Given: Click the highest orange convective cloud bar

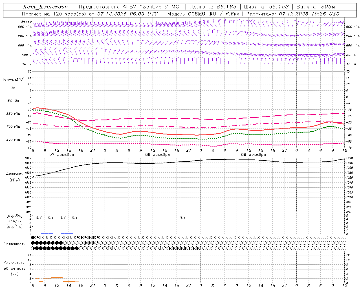Looking at the screenshot, I should [56, 278].
